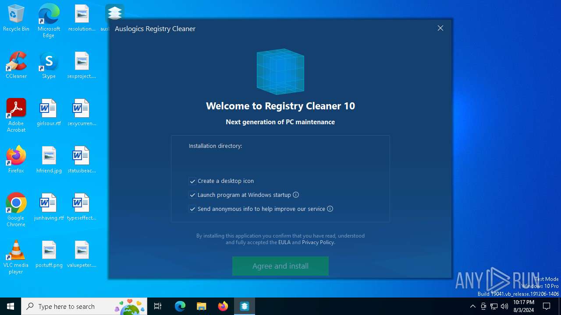Click the taskbar search box
Viewport: 561px width, 315px height.
tap(85, 306)
